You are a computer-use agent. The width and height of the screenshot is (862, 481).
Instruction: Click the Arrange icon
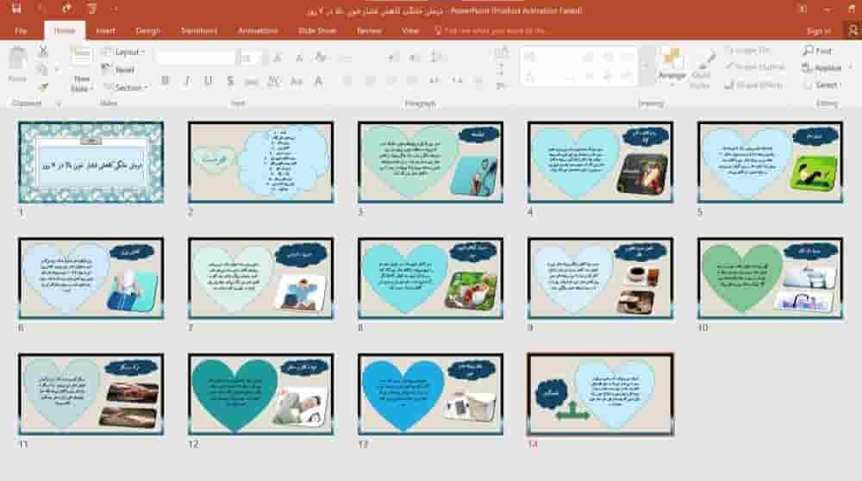click(x=671, y=66)
